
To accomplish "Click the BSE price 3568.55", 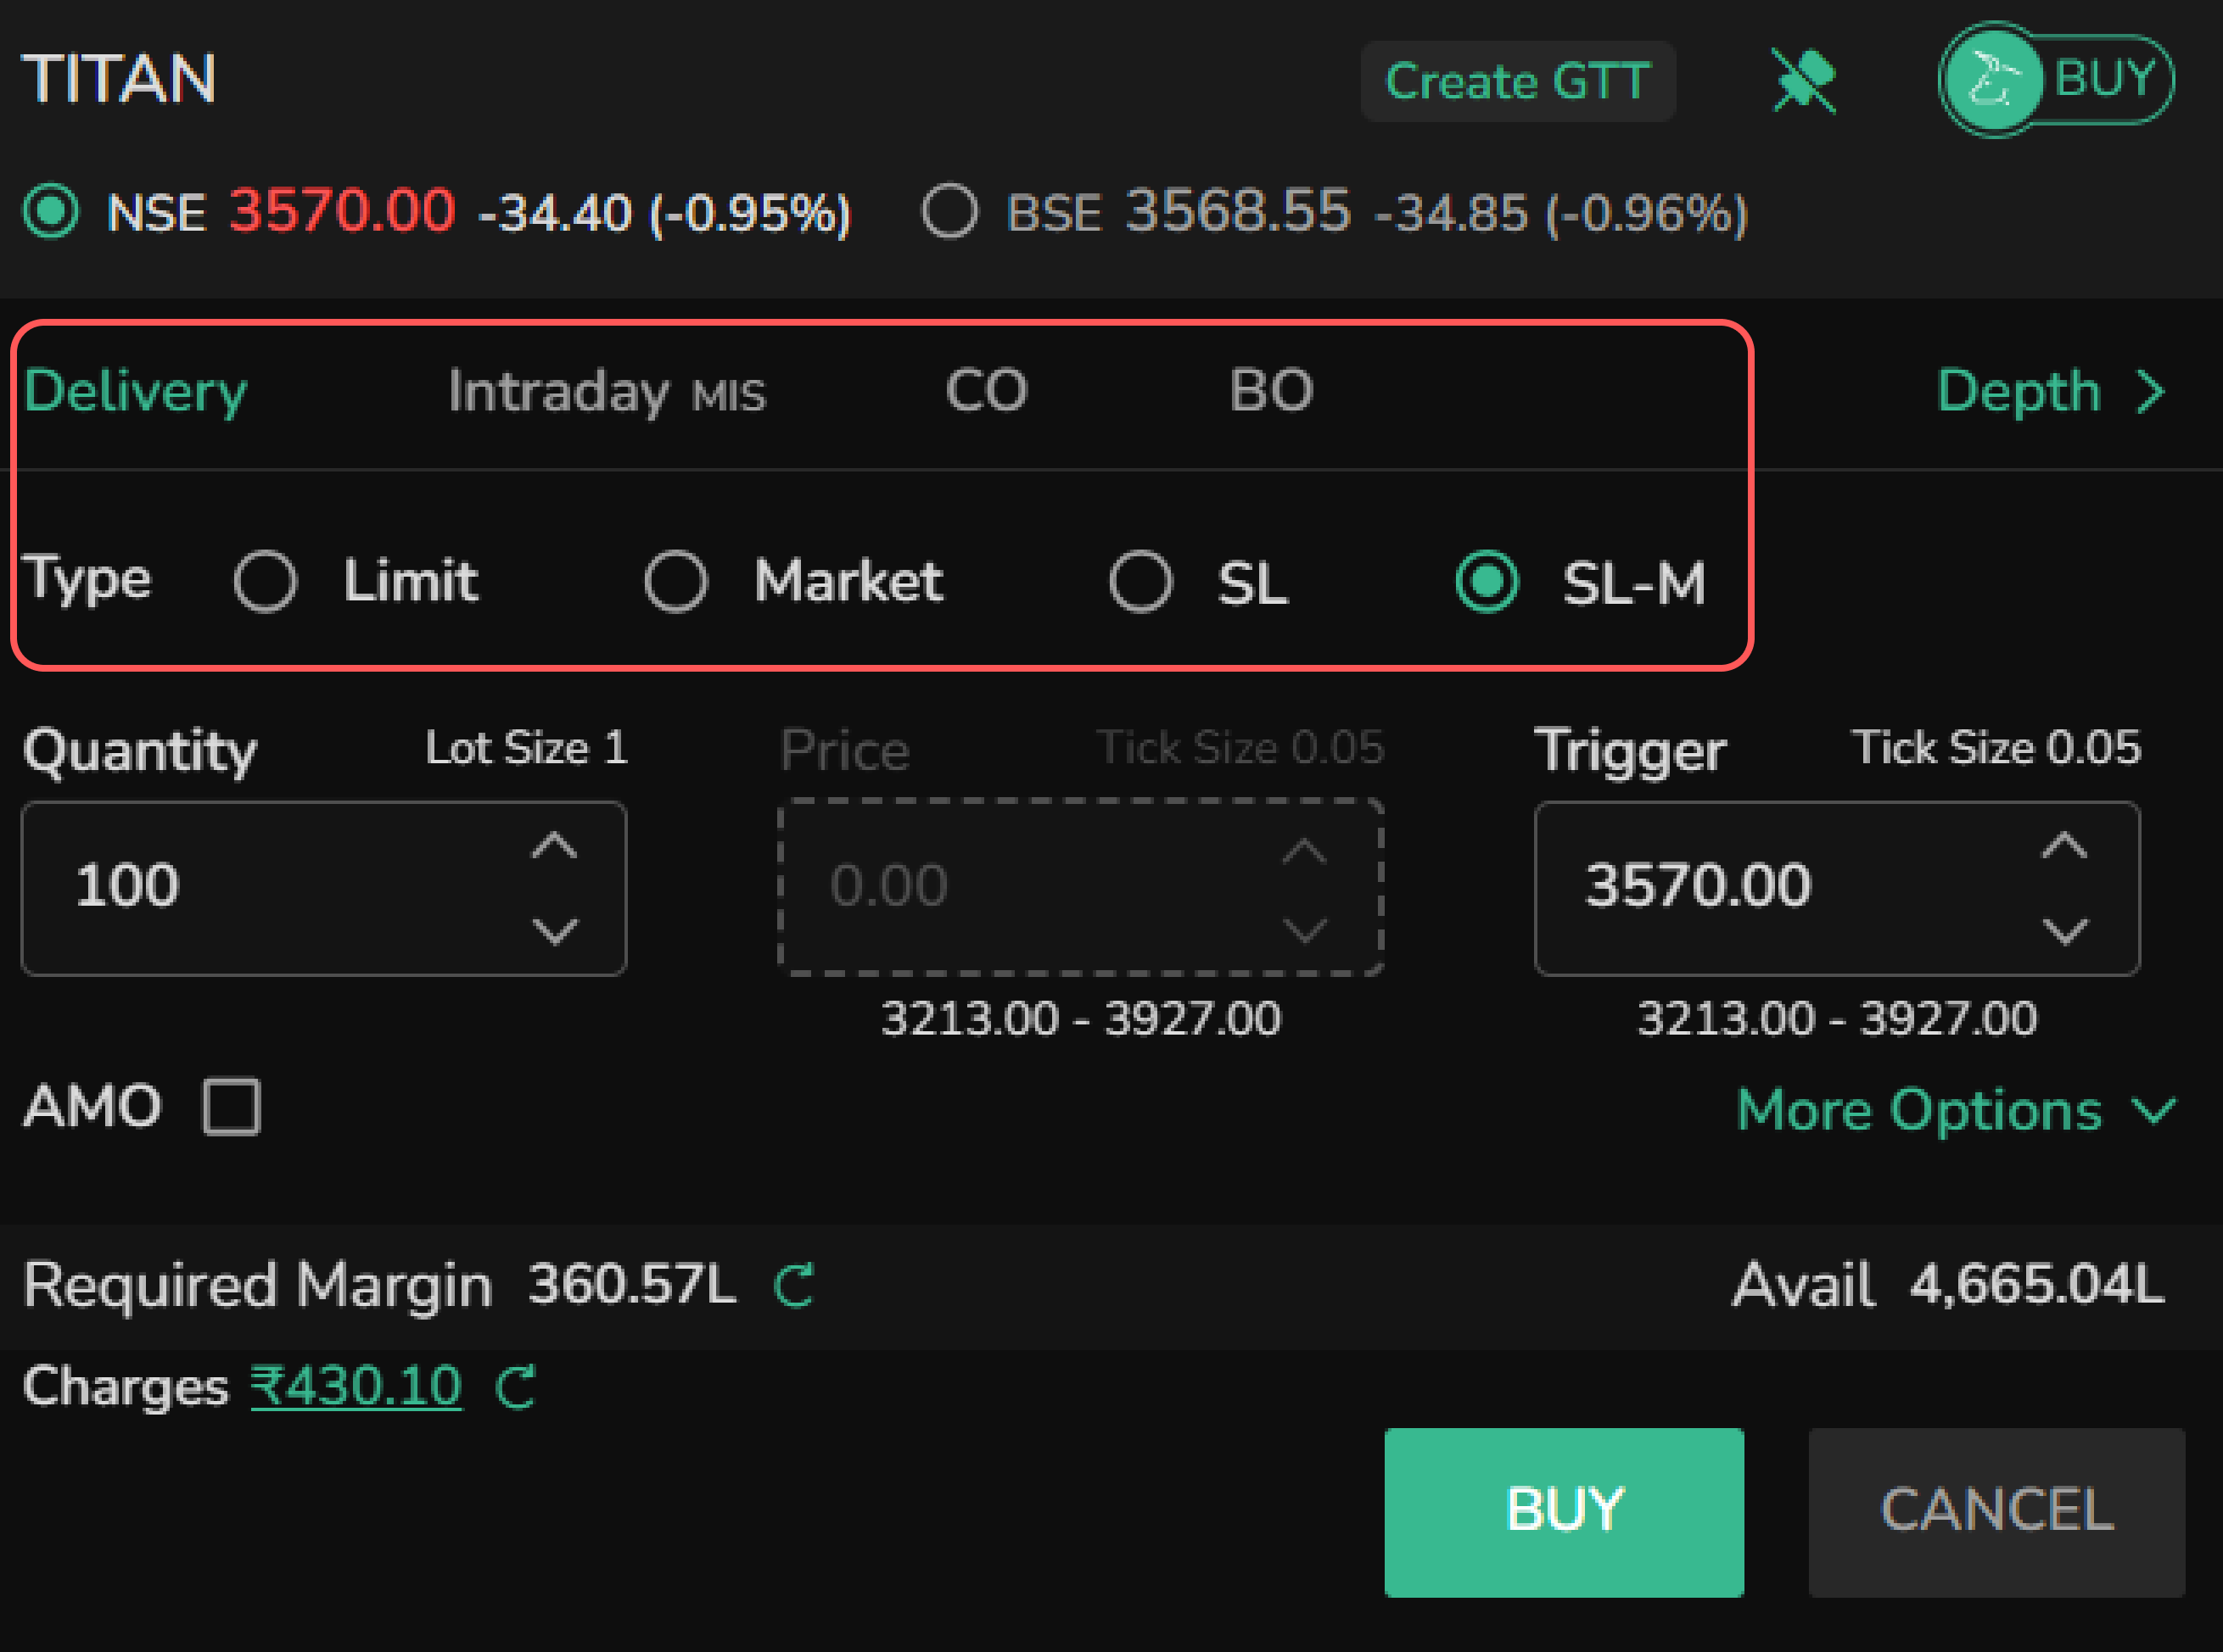I will click(1239, 211).
